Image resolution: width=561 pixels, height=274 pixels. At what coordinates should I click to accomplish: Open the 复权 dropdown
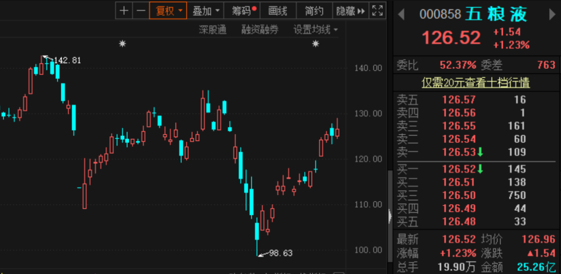click(168, 11)
